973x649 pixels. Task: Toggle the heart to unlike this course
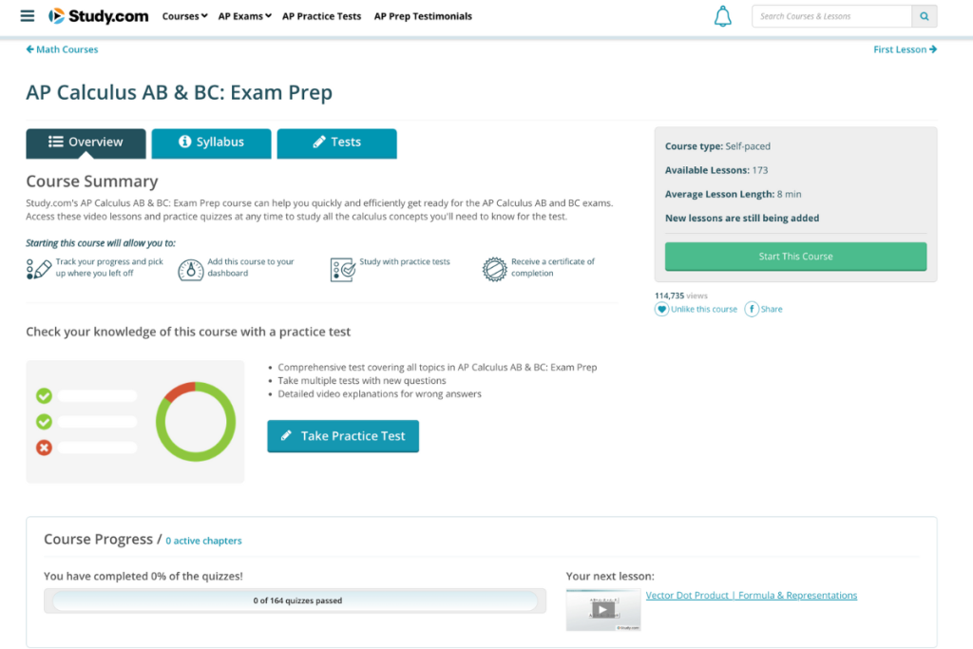[661, 309]
